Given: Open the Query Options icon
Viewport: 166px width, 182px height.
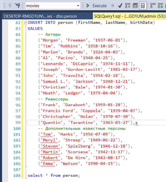Looking at the screenshot, I should click(x=135, y=6).
